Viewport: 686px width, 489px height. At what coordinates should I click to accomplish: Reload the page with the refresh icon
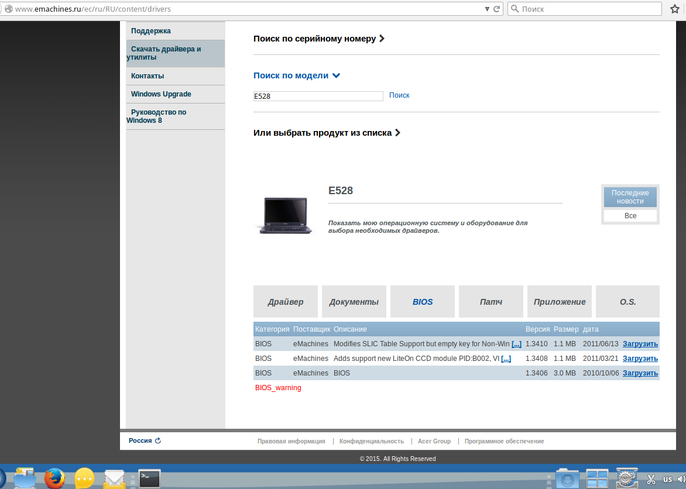click(x=496, y=9)
